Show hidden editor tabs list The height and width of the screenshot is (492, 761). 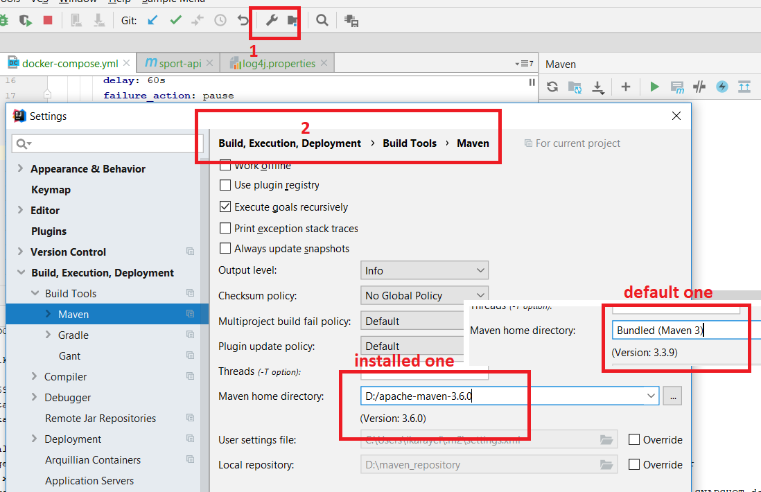524,64
